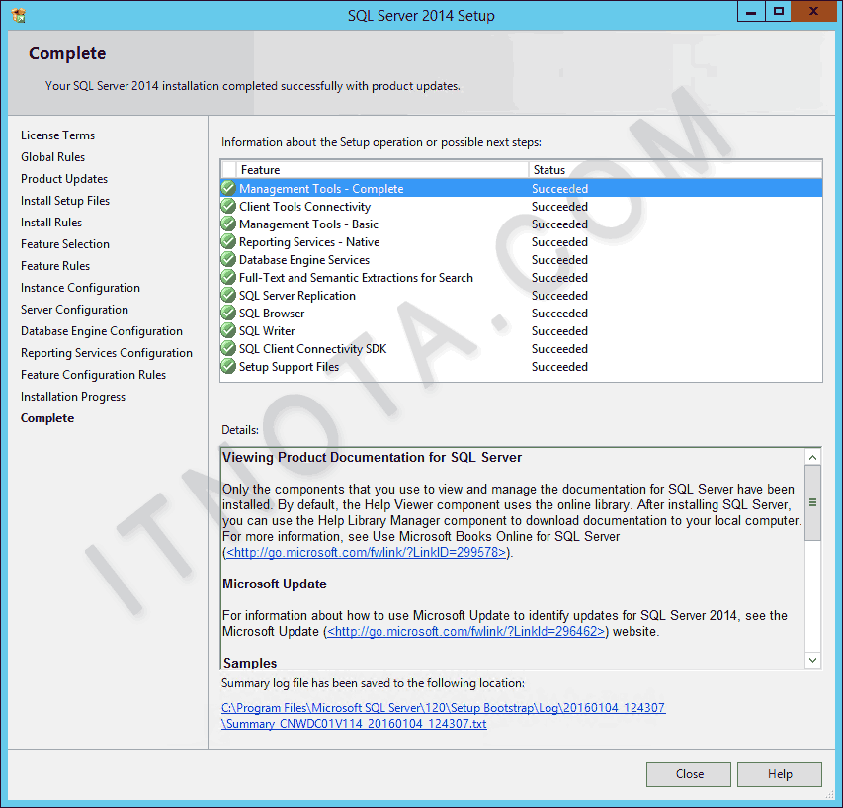Click the Help button

[779, 773]
